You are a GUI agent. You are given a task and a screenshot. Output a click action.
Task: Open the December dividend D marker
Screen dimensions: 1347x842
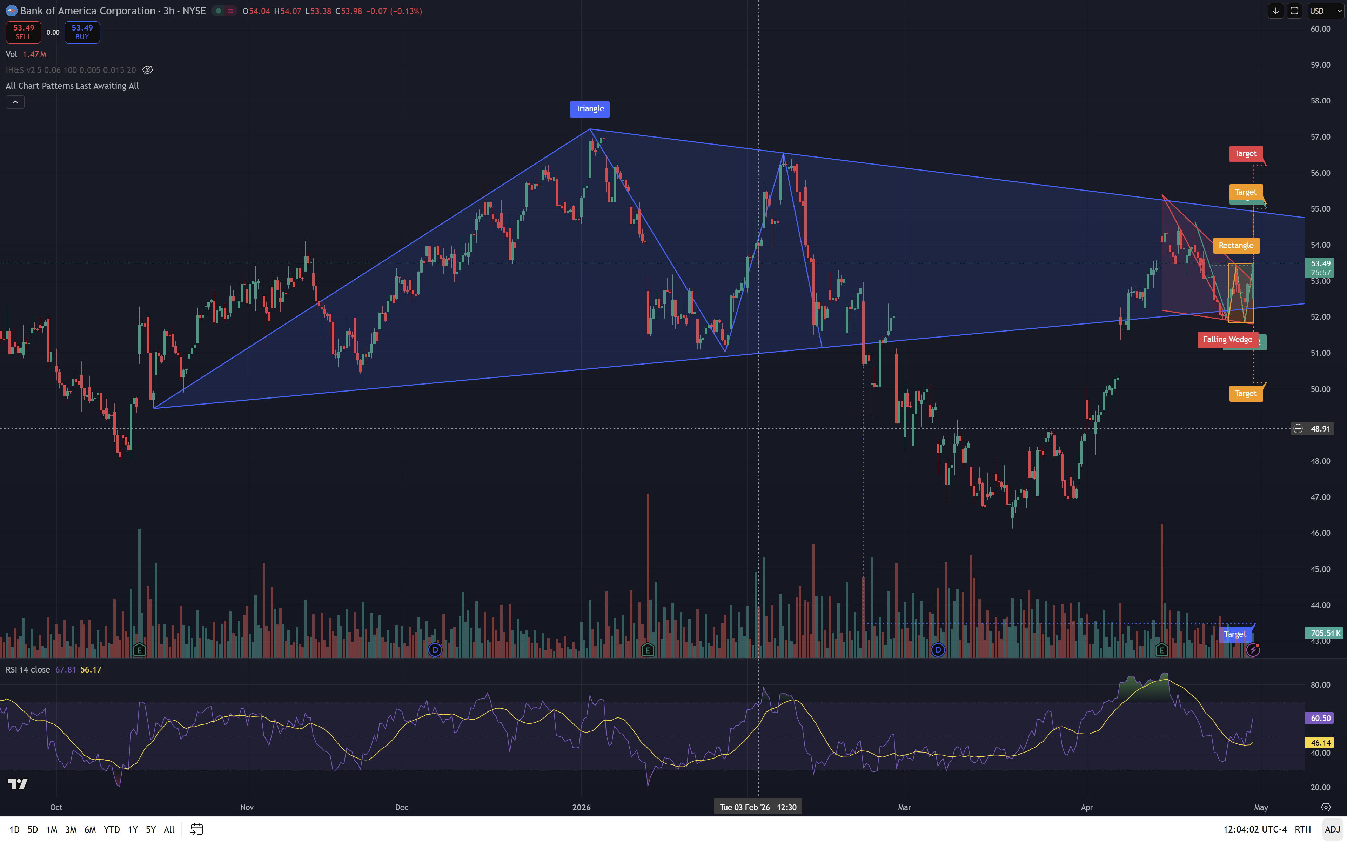(435, 649)
